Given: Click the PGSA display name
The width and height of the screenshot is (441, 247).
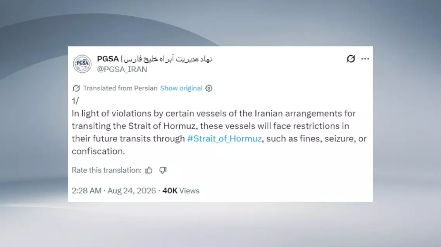Looking at the screenshot, I should (x=108, y=59).
